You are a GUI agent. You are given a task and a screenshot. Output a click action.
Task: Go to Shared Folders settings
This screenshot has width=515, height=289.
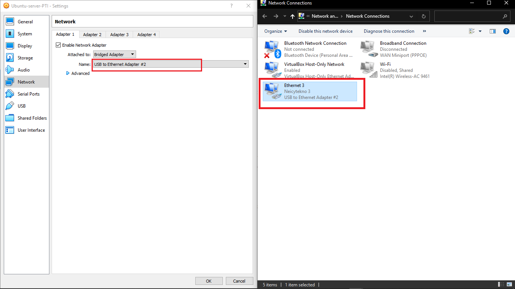(26, 118)
